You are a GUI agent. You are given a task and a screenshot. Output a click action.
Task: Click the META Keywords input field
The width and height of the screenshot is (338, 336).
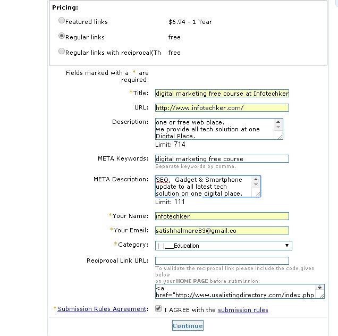point(222,159)
